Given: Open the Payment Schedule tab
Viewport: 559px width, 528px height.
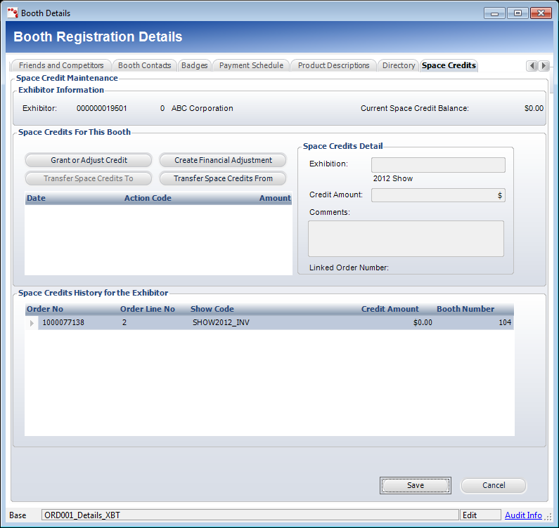Looking at the screenshot, I should pyautogui.click(x=251, y=65).
